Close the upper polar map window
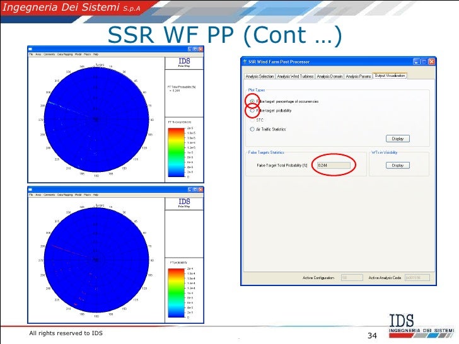This screenshot has width=459, height=344. coord(200,49)
